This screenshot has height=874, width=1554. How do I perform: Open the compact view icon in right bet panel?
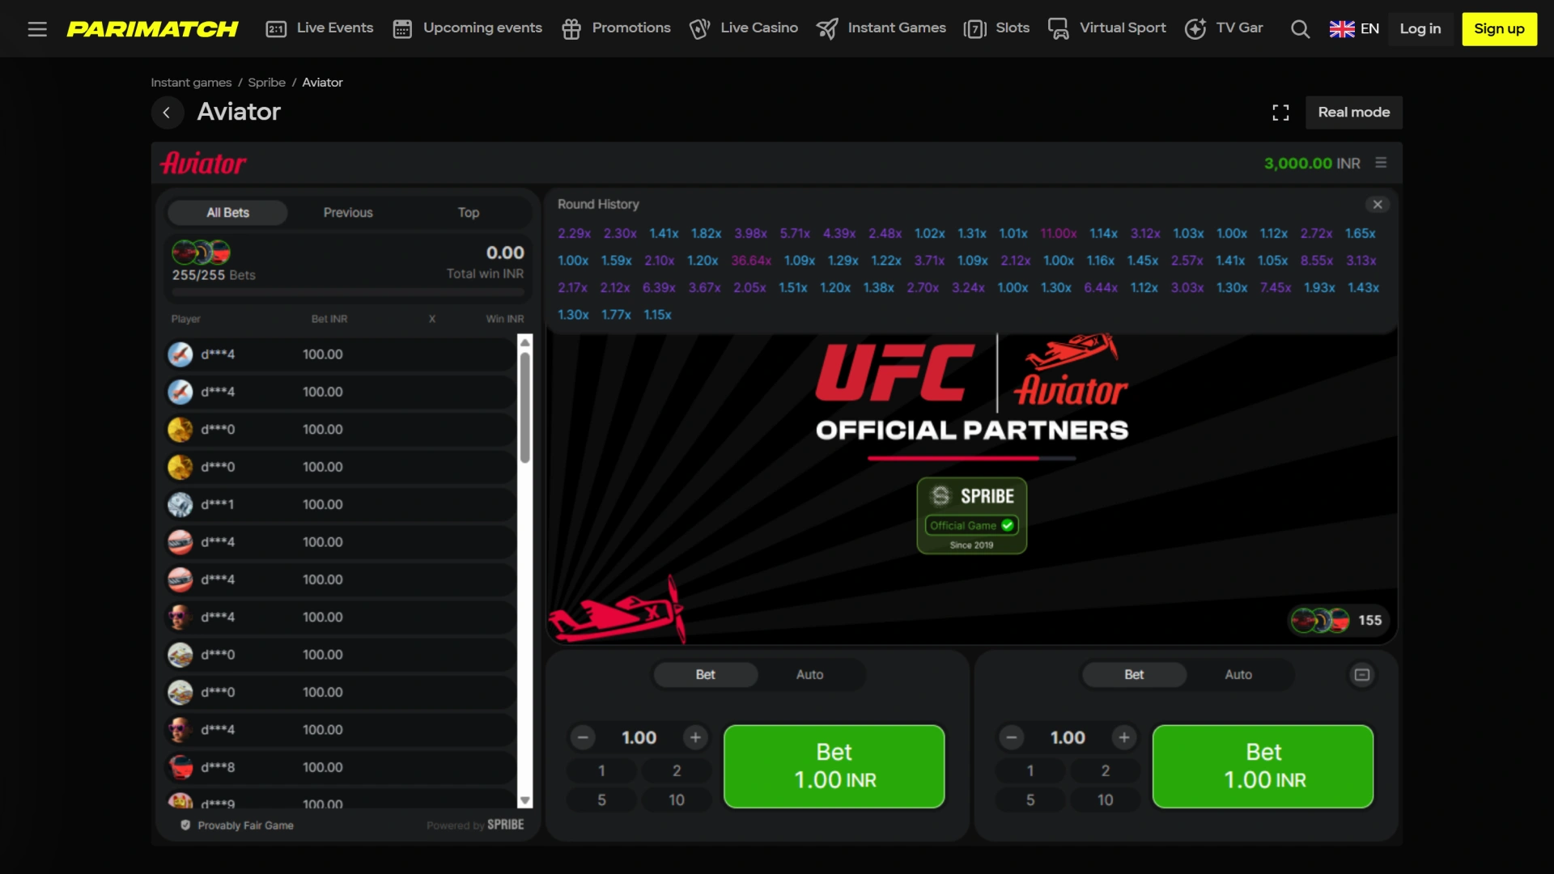(1361, 674)
